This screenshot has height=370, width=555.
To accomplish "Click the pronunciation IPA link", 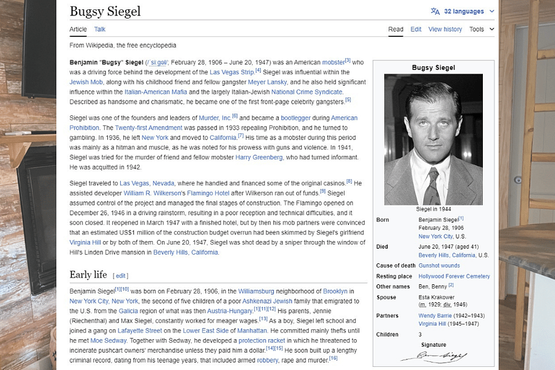I will pos(157,63).
